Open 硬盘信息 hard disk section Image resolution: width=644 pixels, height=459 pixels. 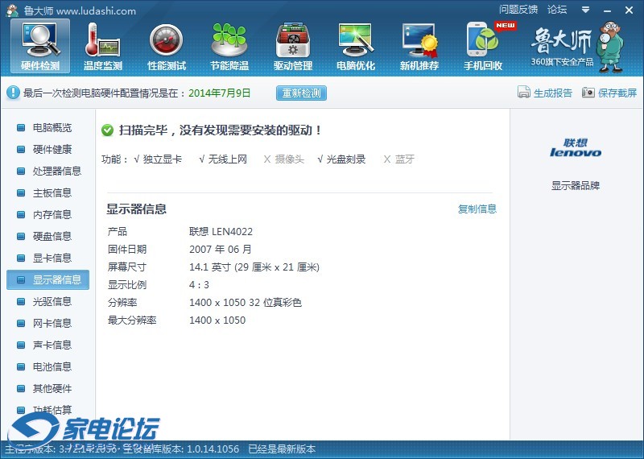[x=52, y=237]
